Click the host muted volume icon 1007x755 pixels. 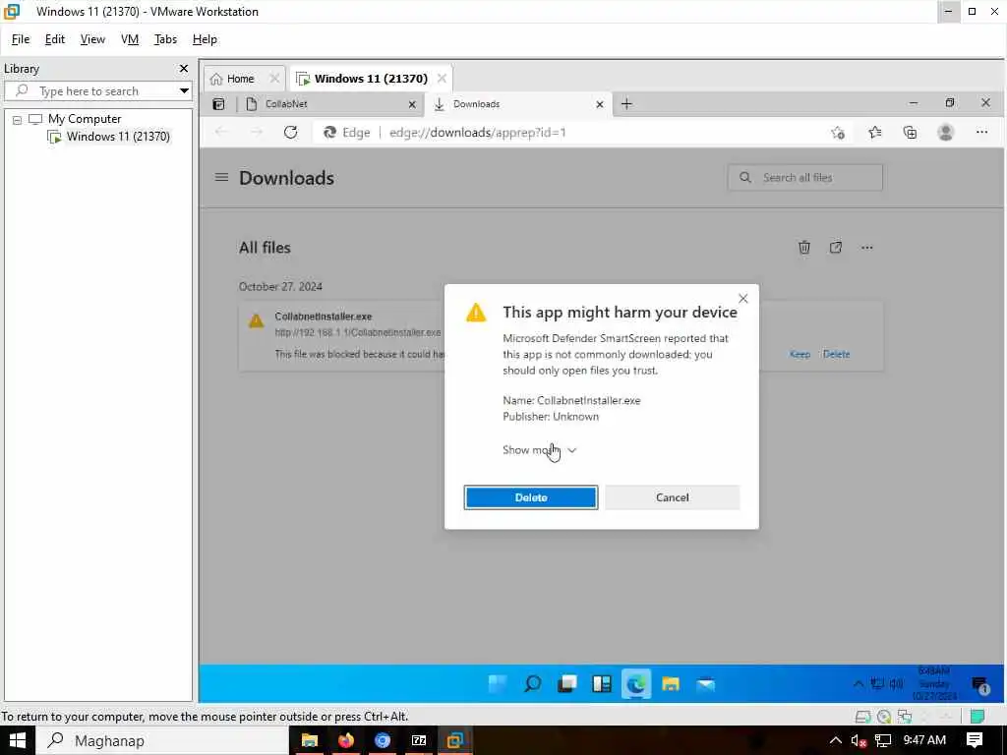[x=859, y=741]
